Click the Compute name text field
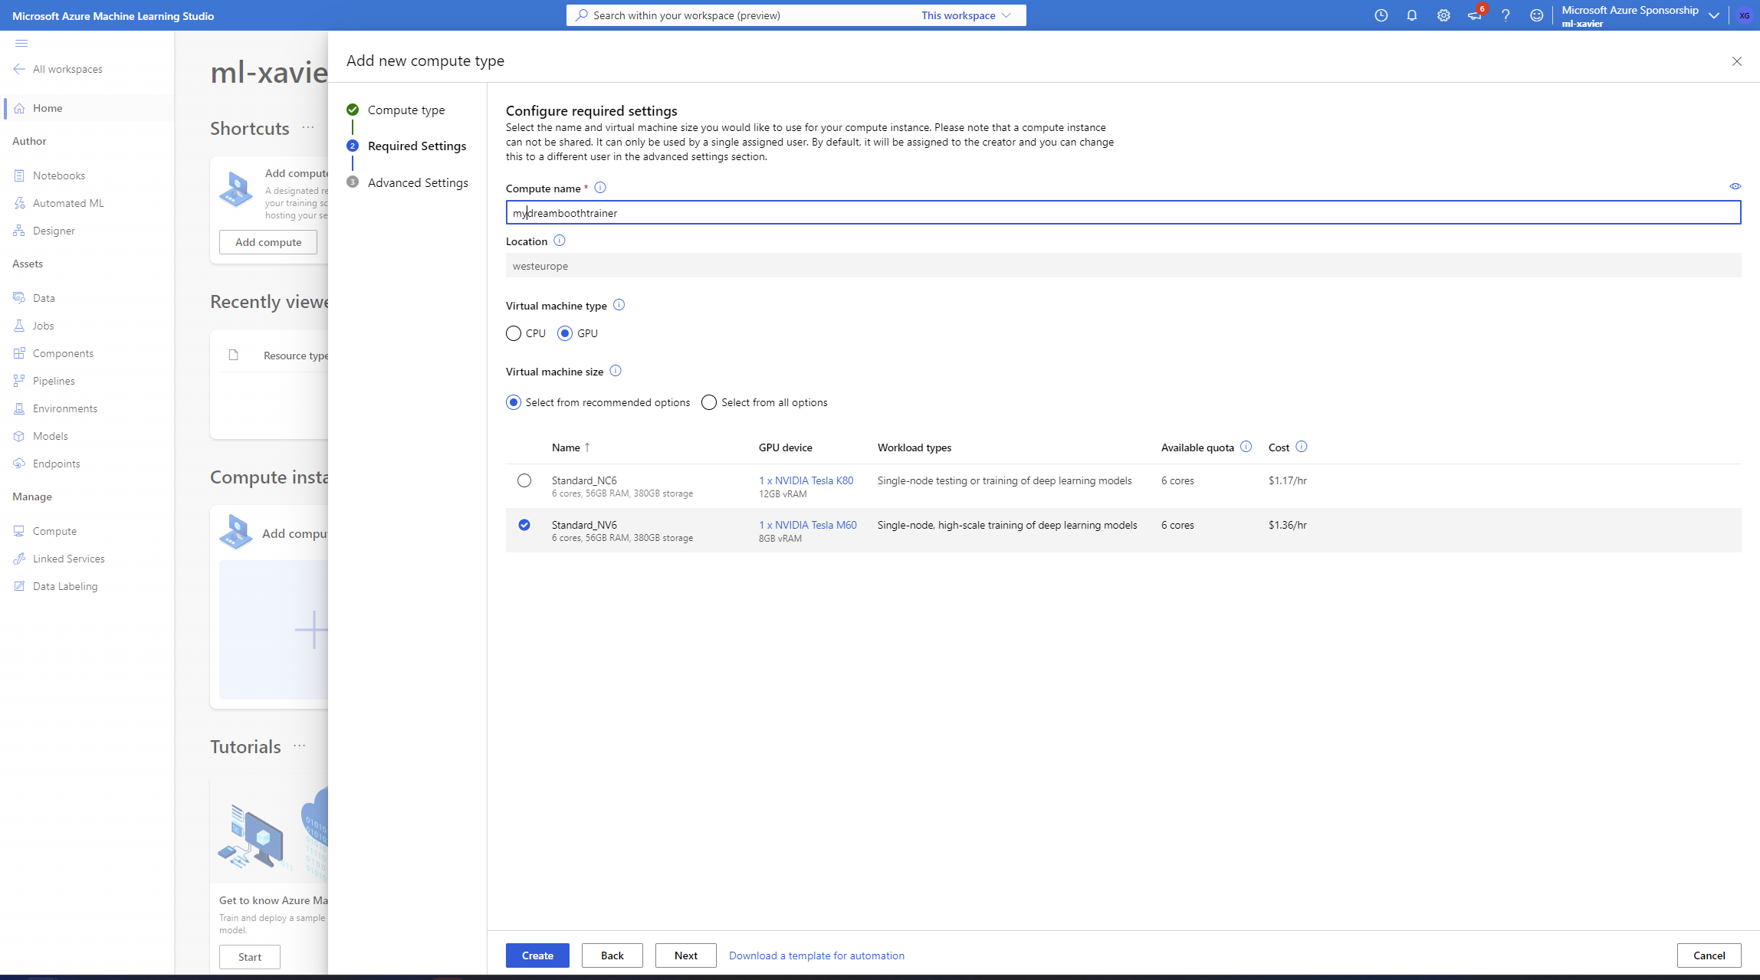 1123,213
